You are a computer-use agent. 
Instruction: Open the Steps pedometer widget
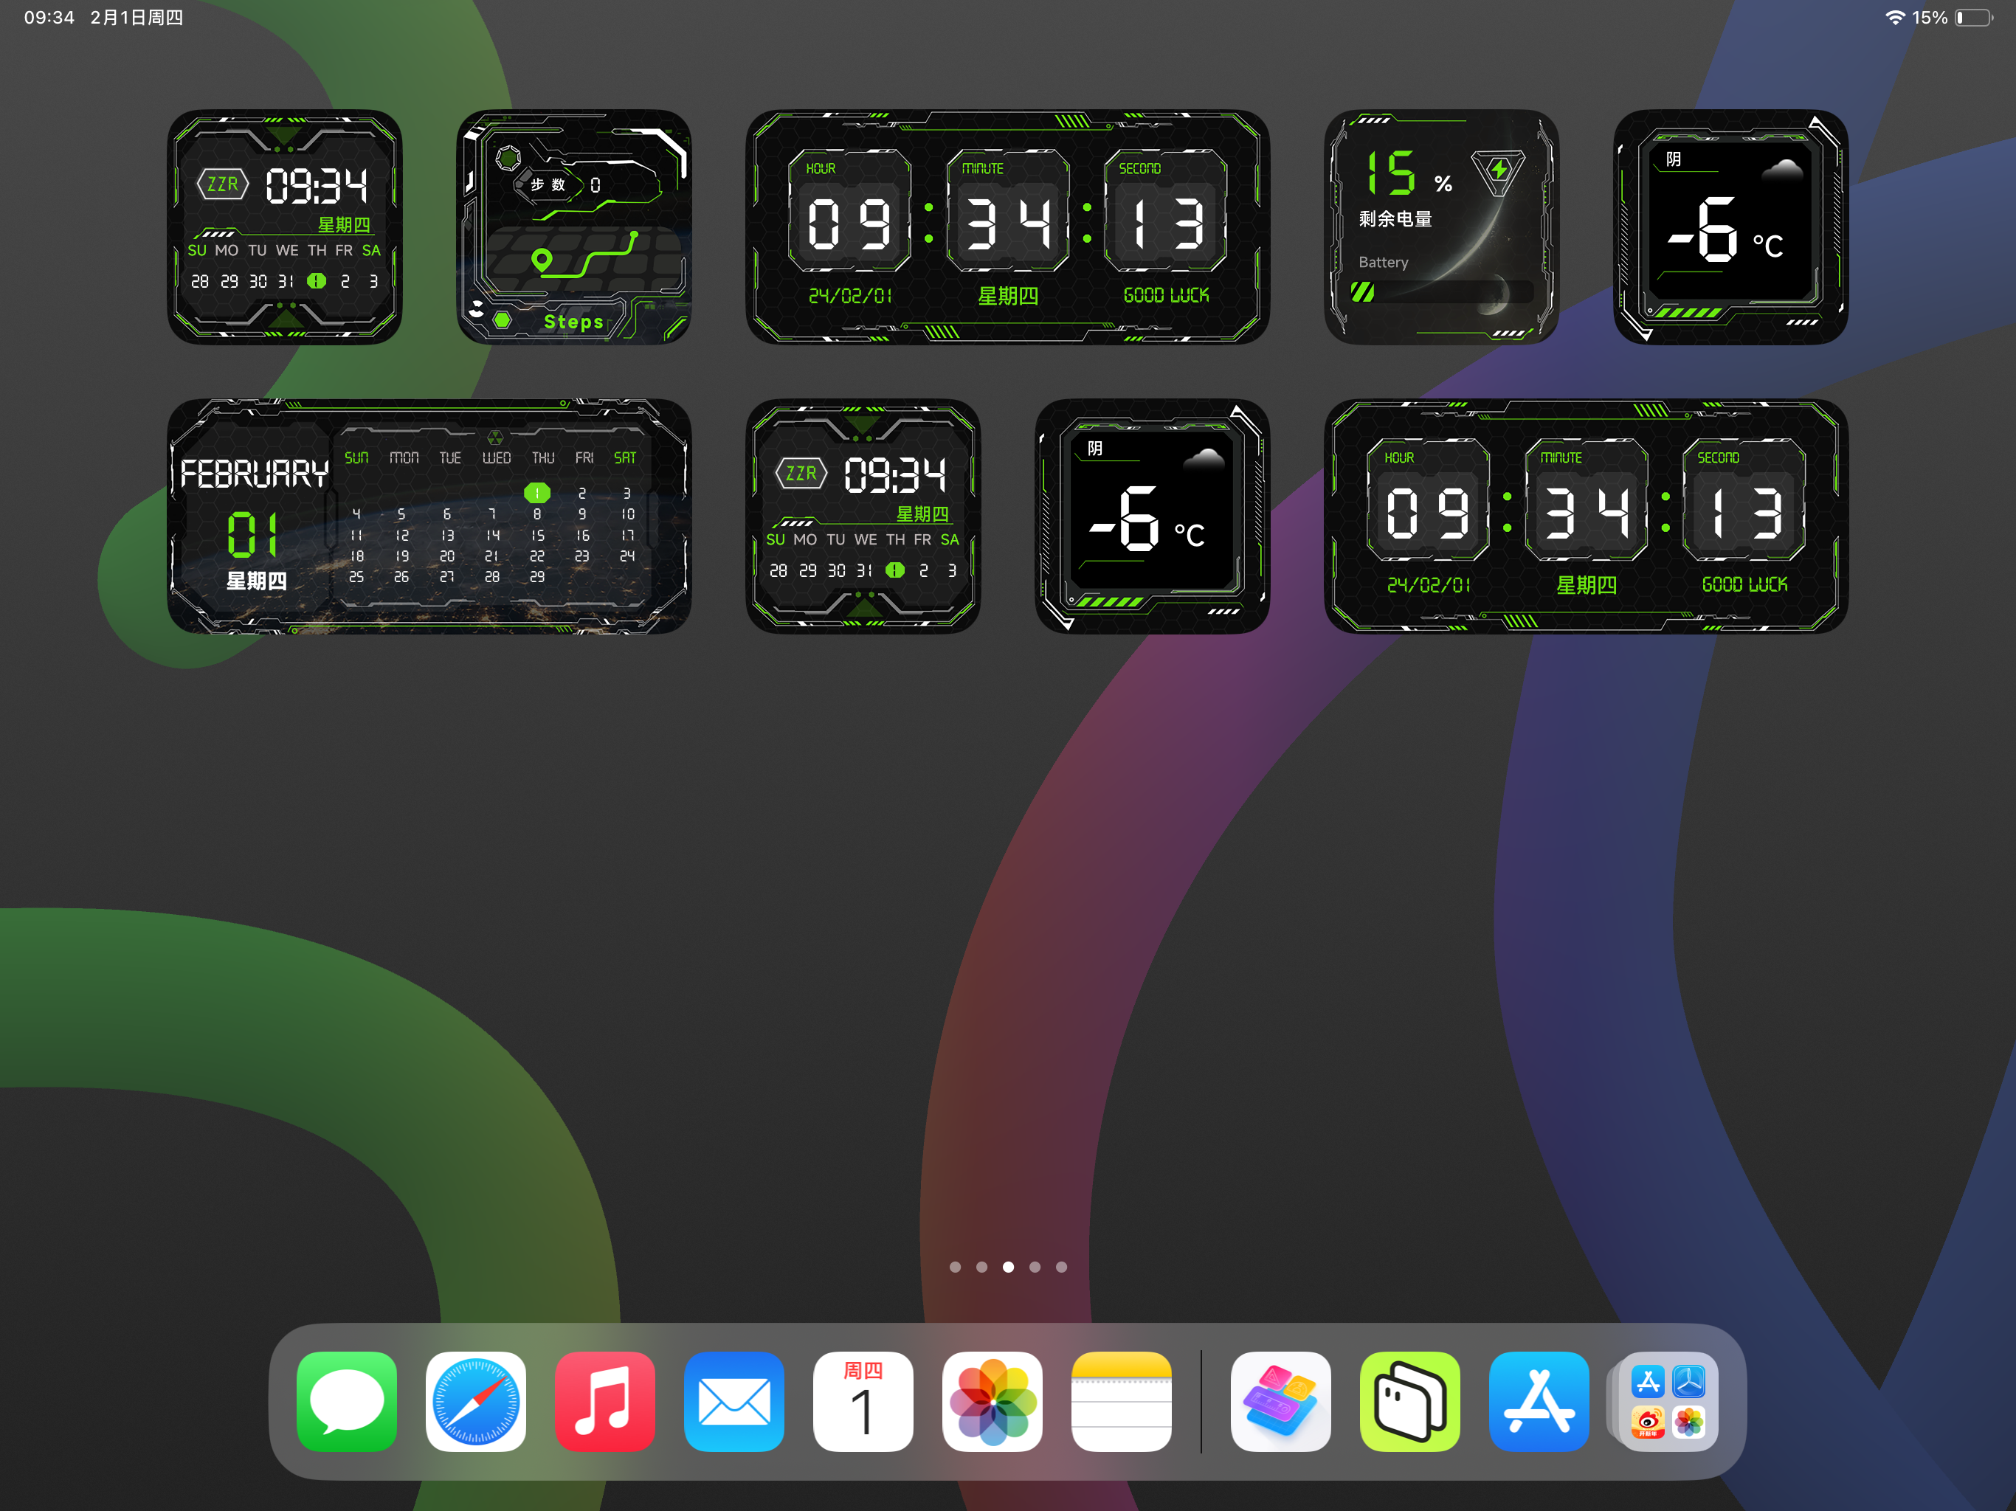coord(573,227)
